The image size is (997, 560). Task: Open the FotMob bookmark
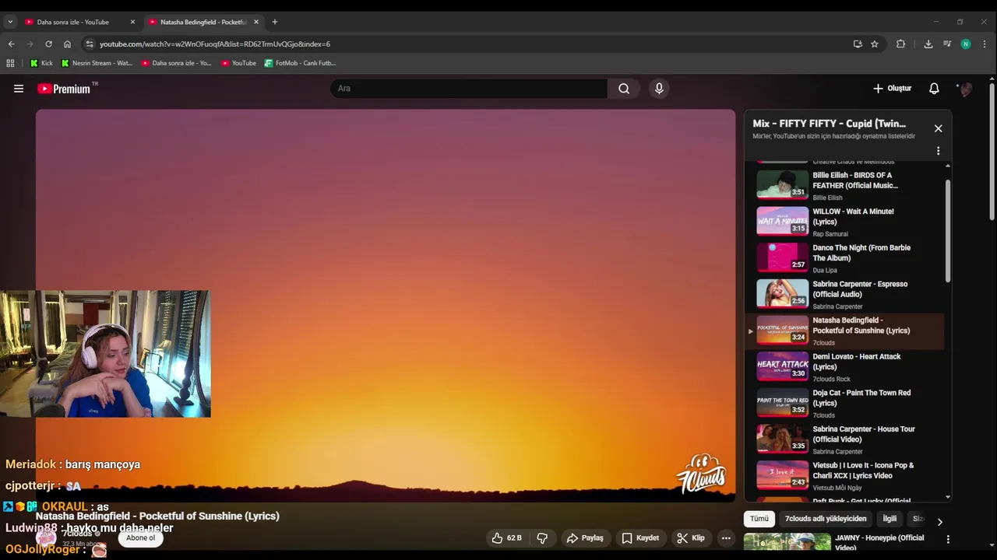coord(300,63)
